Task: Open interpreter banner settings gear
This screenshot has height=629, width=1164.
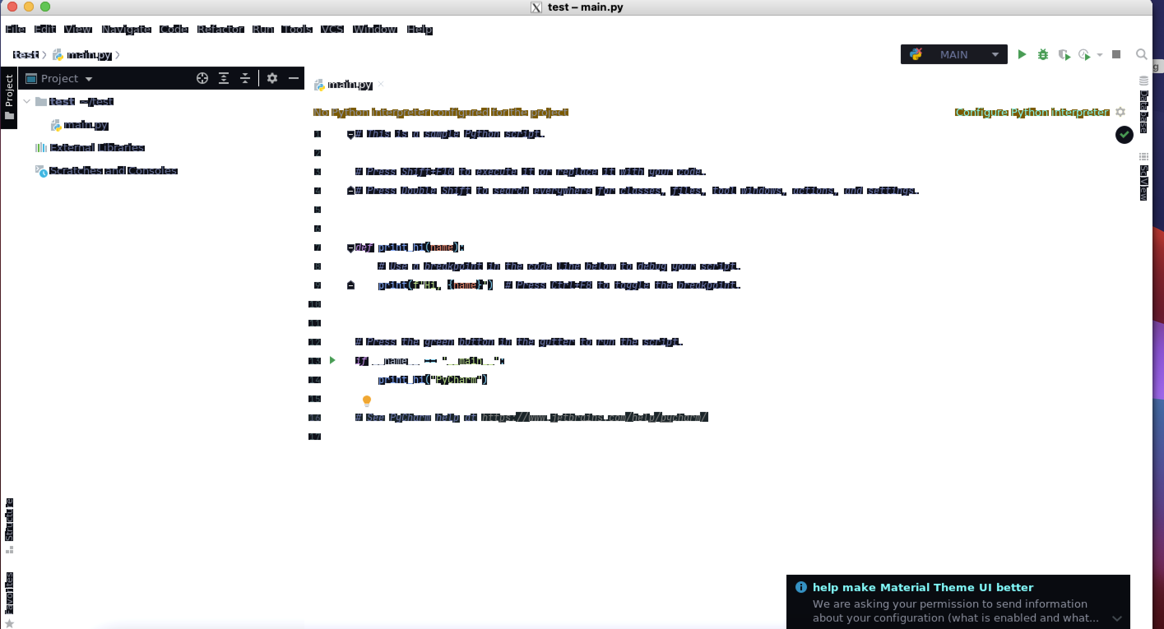Action: click(1120, 111)
